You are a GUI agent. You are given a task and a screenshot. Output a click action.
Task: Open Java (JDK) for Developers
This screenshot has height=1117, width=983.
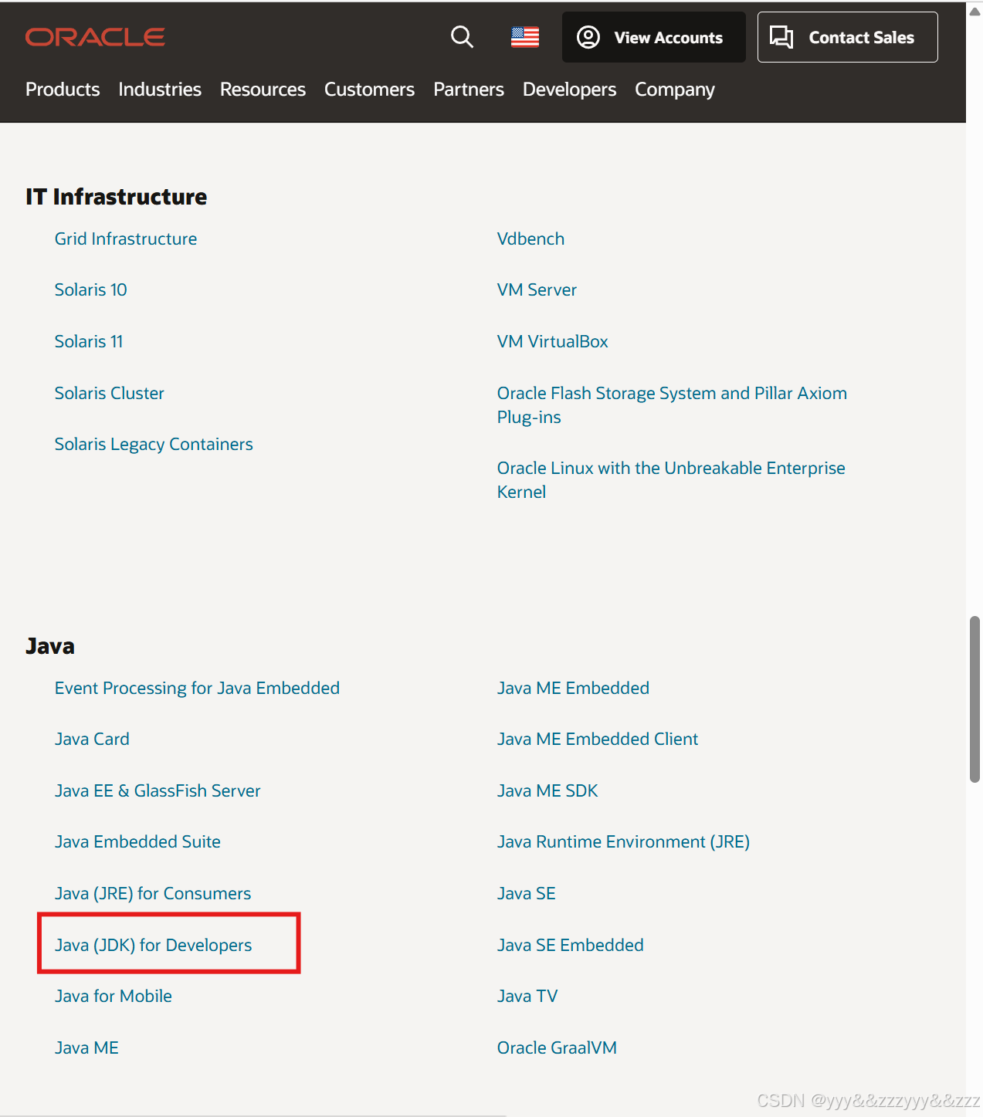(x=153, y=945)
